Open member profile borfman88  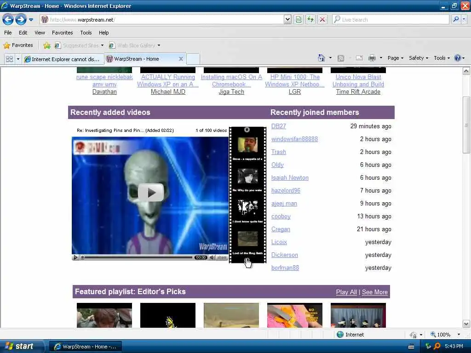[285, 268]
